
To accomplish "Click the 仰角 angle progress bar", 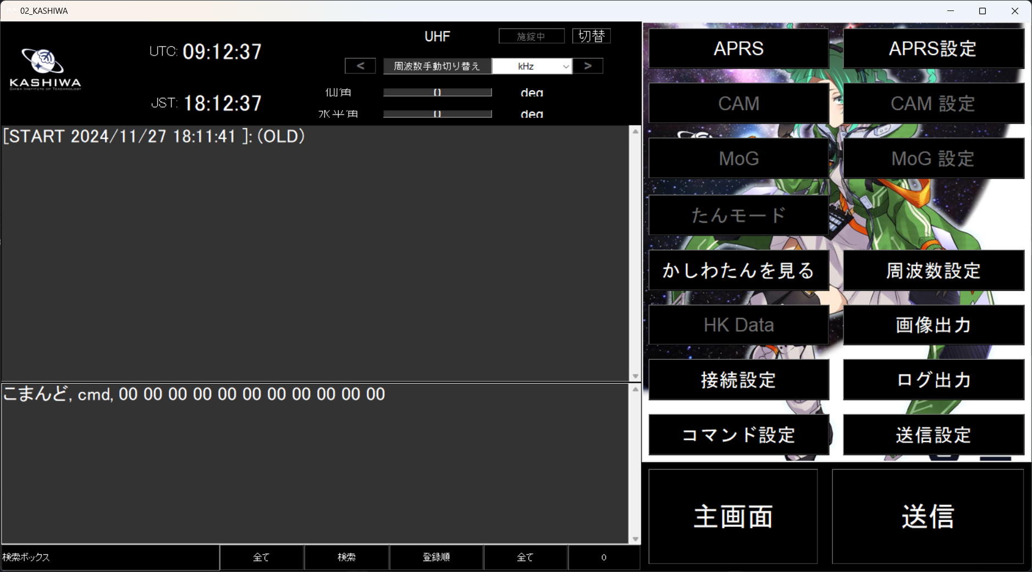I will 437,92.
